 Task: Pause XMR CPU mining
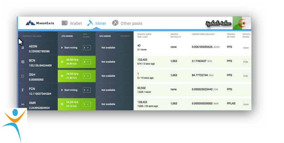point(62,104)
